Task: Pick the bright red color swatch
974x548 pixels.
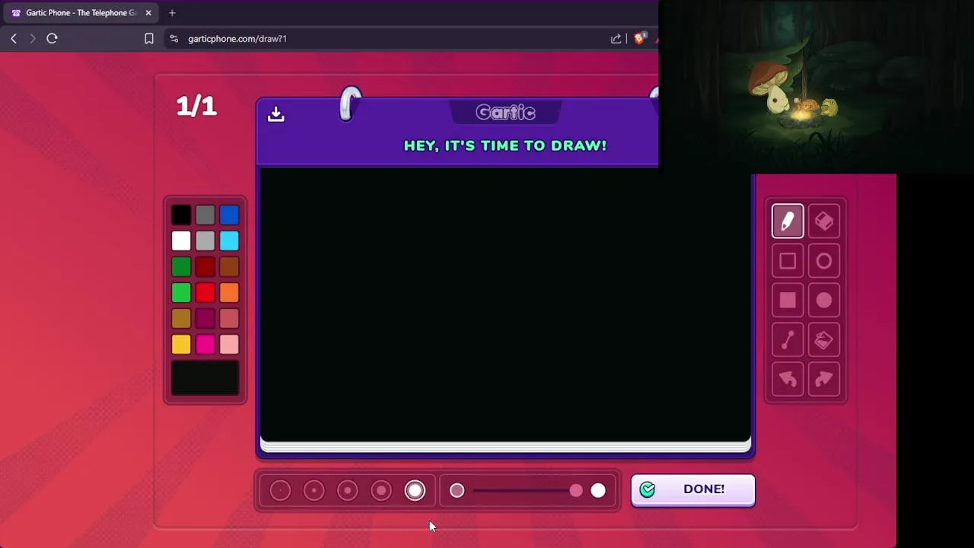Action: 205,293
